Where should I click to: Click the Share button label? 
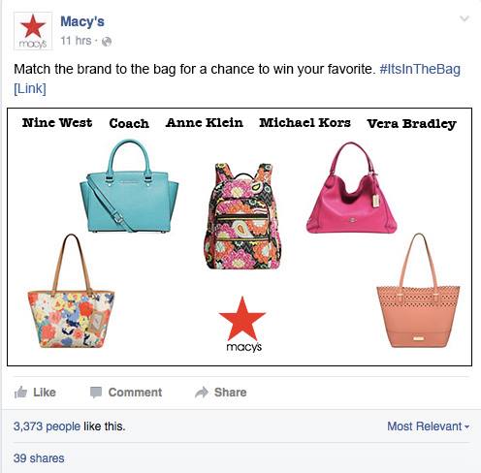(x=231, y=393)
